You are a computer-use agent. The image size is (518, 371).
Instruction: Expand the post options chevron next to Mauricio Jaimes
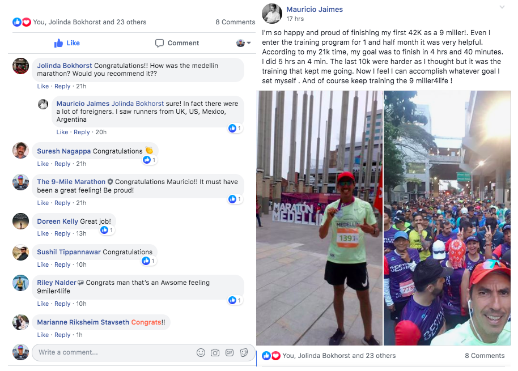point(502,7)
